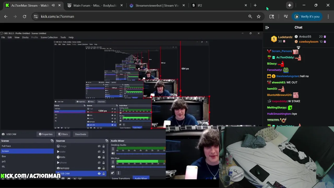The height and width of the screenshot is (188, 334).
Task: Switch to the IP2 browser tab
Action: tap(219, 5)
